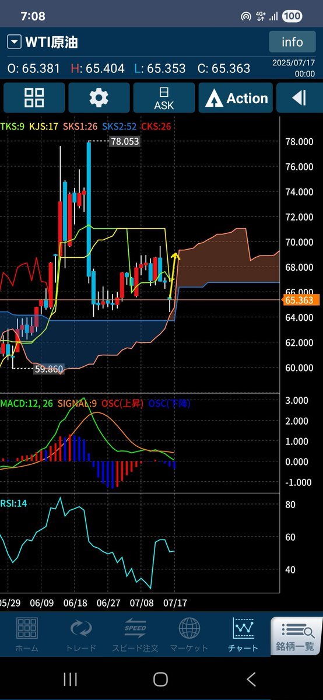Tap the Android home circle button
This screenshot has height=700, width=323.
(160, 679)
